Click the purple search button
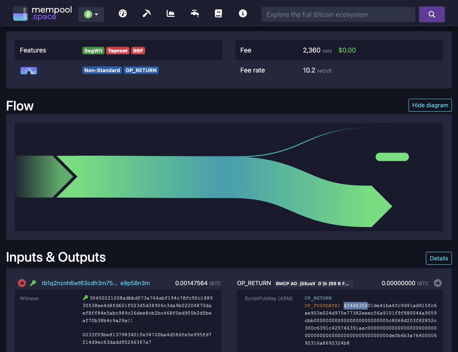 coord(432,14)
